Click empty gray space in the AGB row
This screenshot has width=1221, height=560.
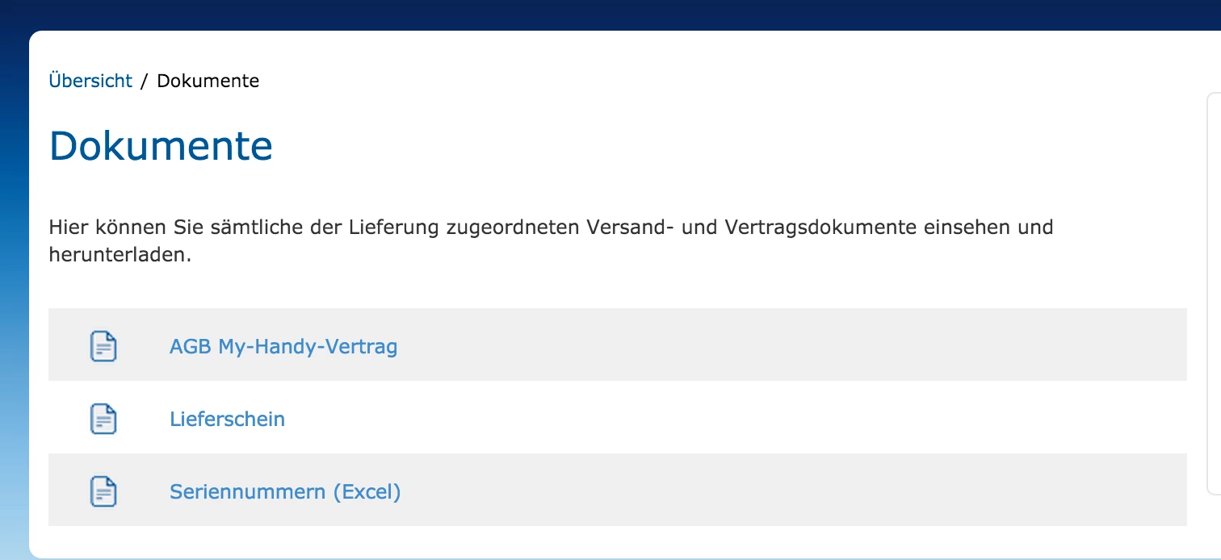(767, 345)
